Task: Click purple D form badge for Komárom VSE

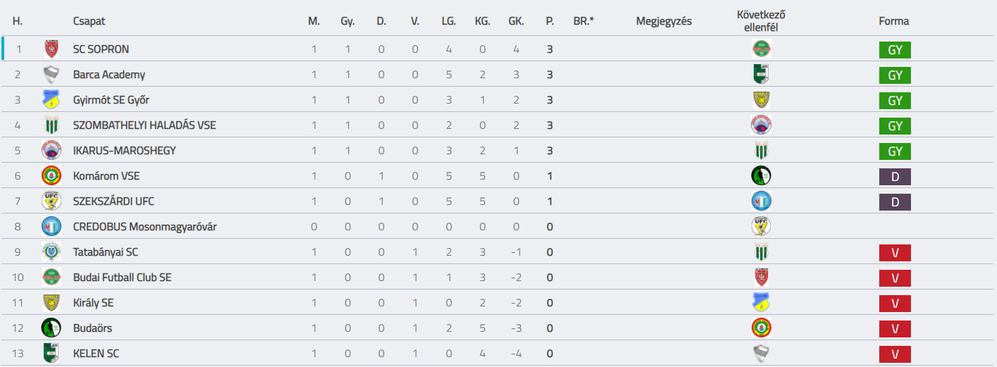Action: [895, 177]
